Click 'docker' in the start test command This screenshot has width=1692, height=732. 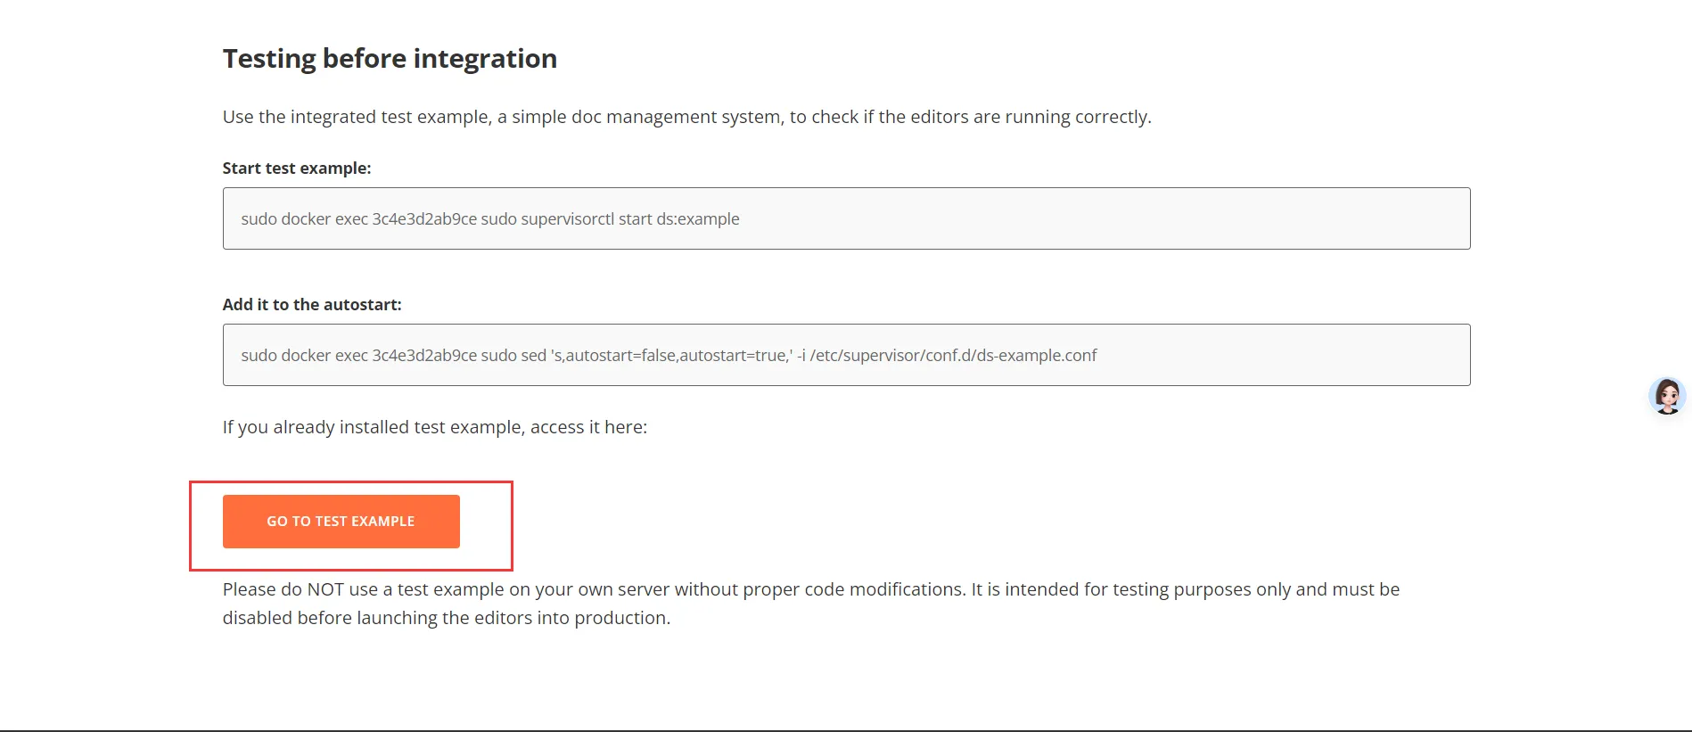pos(306,219)
